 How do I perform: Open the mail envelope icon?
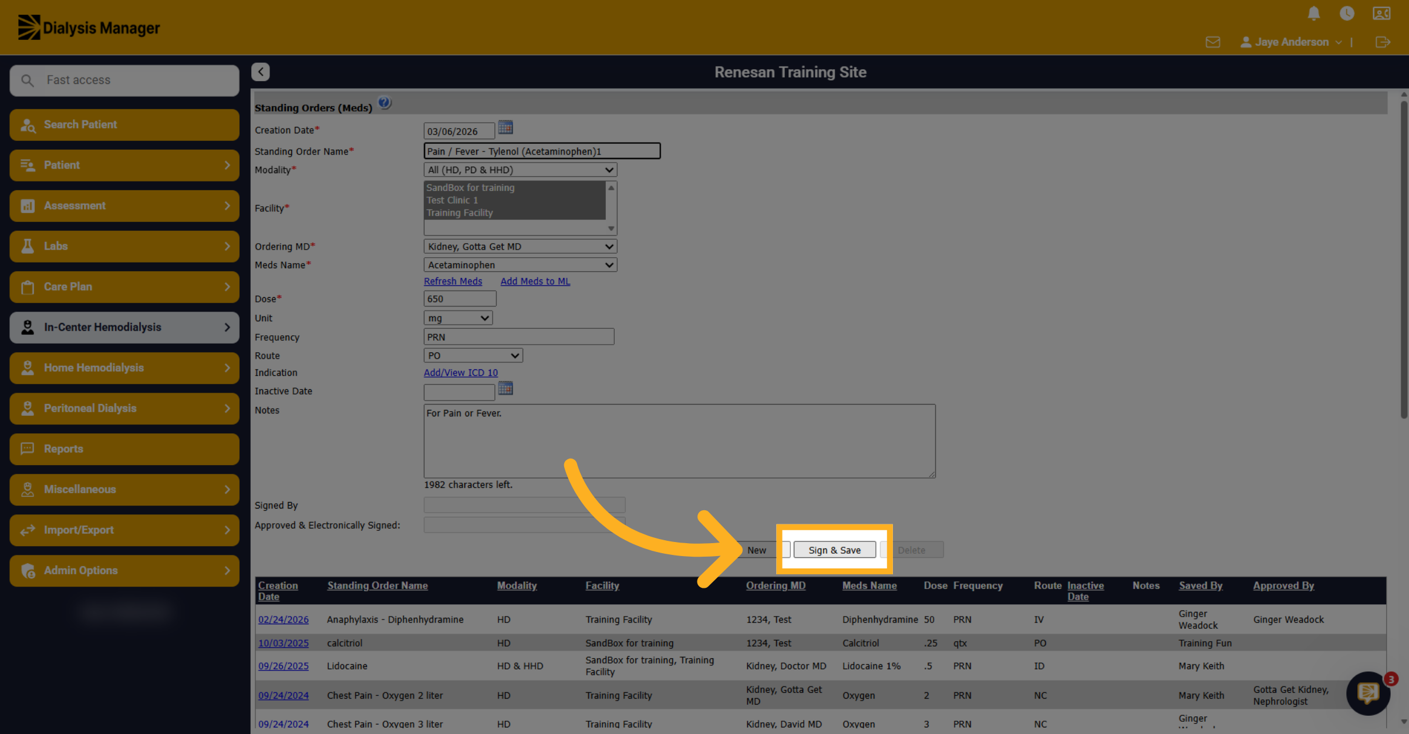(x=1213, y=42)
